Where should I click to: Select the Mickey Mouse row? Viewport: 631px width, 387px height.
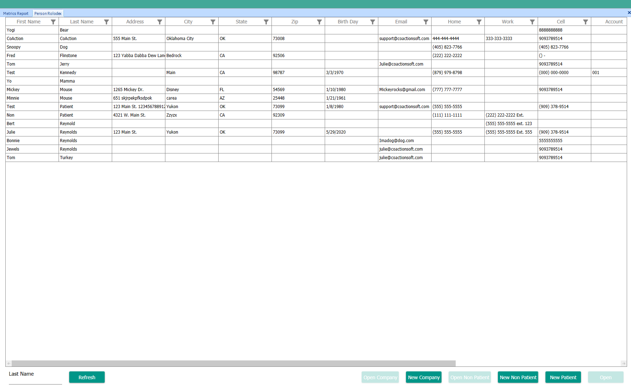[32, 90]
